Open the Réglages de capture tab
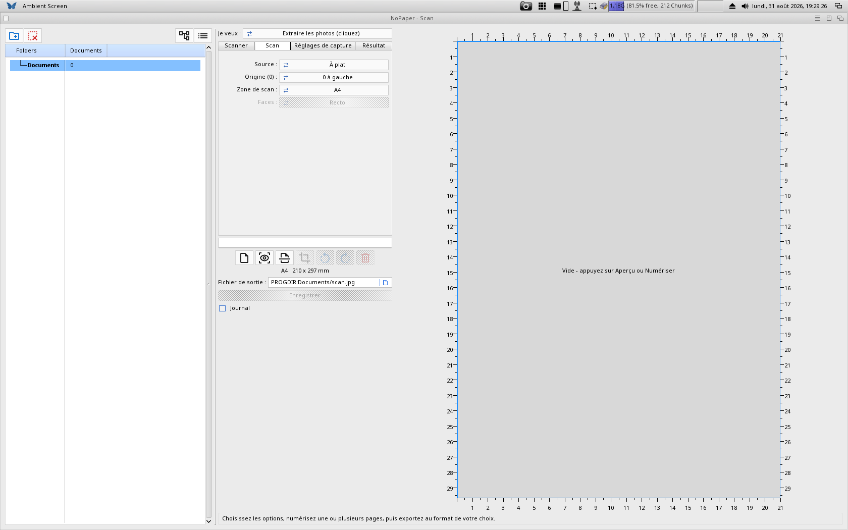Screen dimensions: 848x530 click(x=323, y=46)
